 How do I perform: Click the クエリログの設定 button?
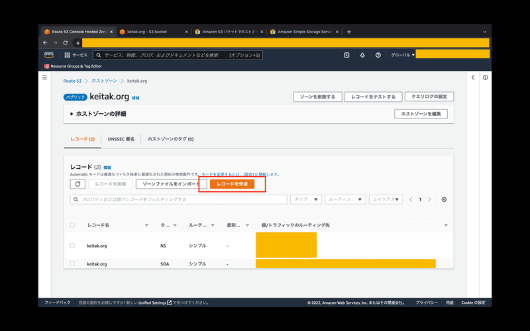pyautogui.click(x=429, y=97)
